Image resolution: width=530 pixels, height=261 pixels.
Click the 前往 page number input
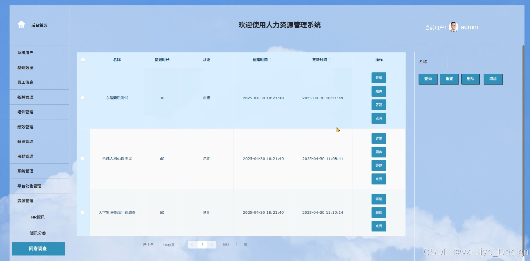(237, 245)
